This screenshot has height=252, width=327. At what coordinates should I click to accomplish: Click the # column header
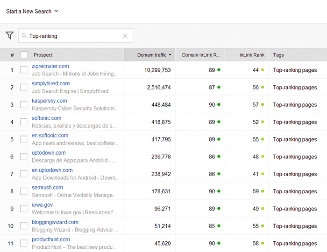(x=12, y=55)
